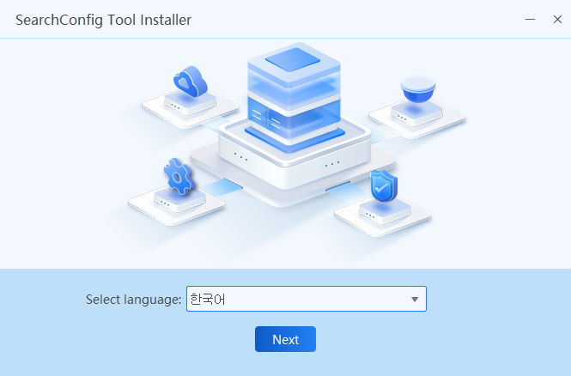This screenshot has width=571, height=376.
Task: Close the installer window
Action: [557, 19]
